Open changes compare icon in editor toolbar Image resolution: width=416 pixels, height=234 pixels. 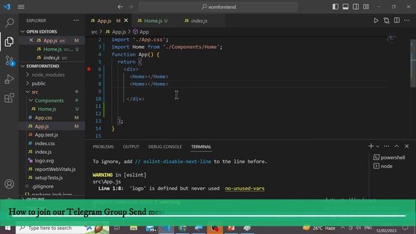386,20
